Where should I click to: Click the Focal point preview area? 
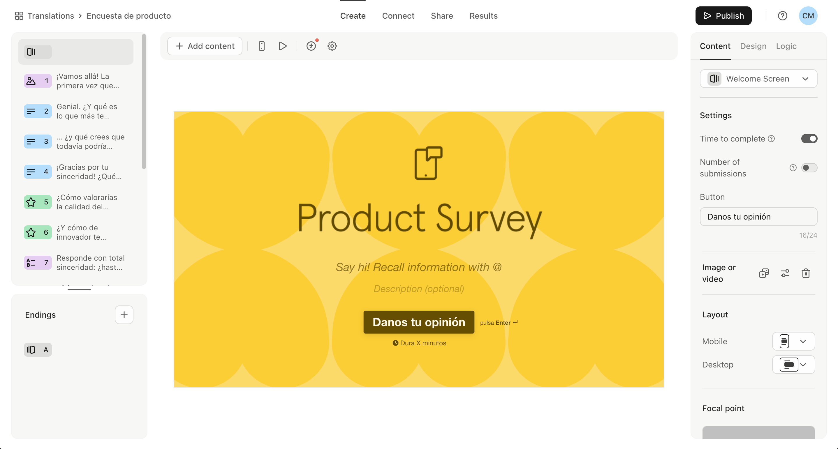click(x=758, y=432)
